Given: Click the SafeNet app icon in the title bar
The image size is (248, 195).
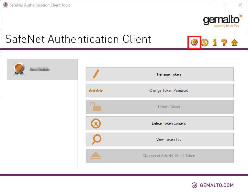Looking at the screenshot, I should coord(5,5).
